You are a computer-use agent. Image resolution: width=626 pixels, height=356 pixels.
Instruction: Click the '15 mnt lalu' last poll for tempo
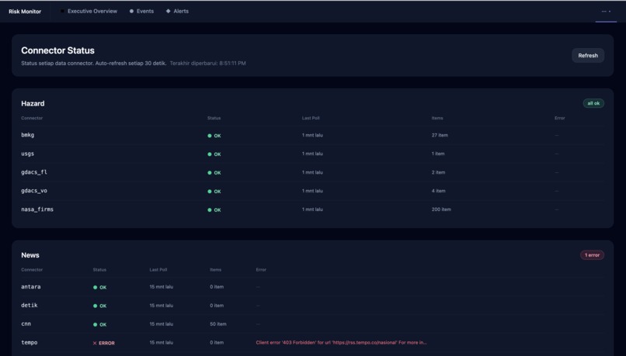[x=162, y=343]
